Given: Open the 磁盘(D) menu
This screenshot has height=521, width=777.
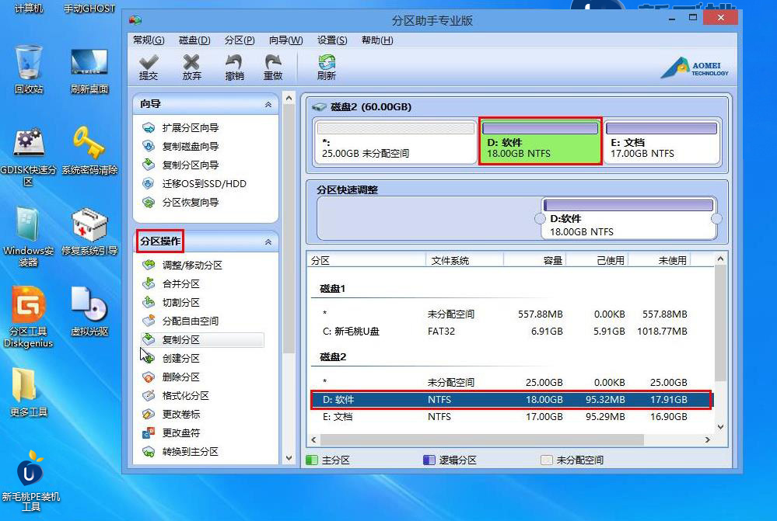Looking at the screenshot, I should click(x=194, y=40).
